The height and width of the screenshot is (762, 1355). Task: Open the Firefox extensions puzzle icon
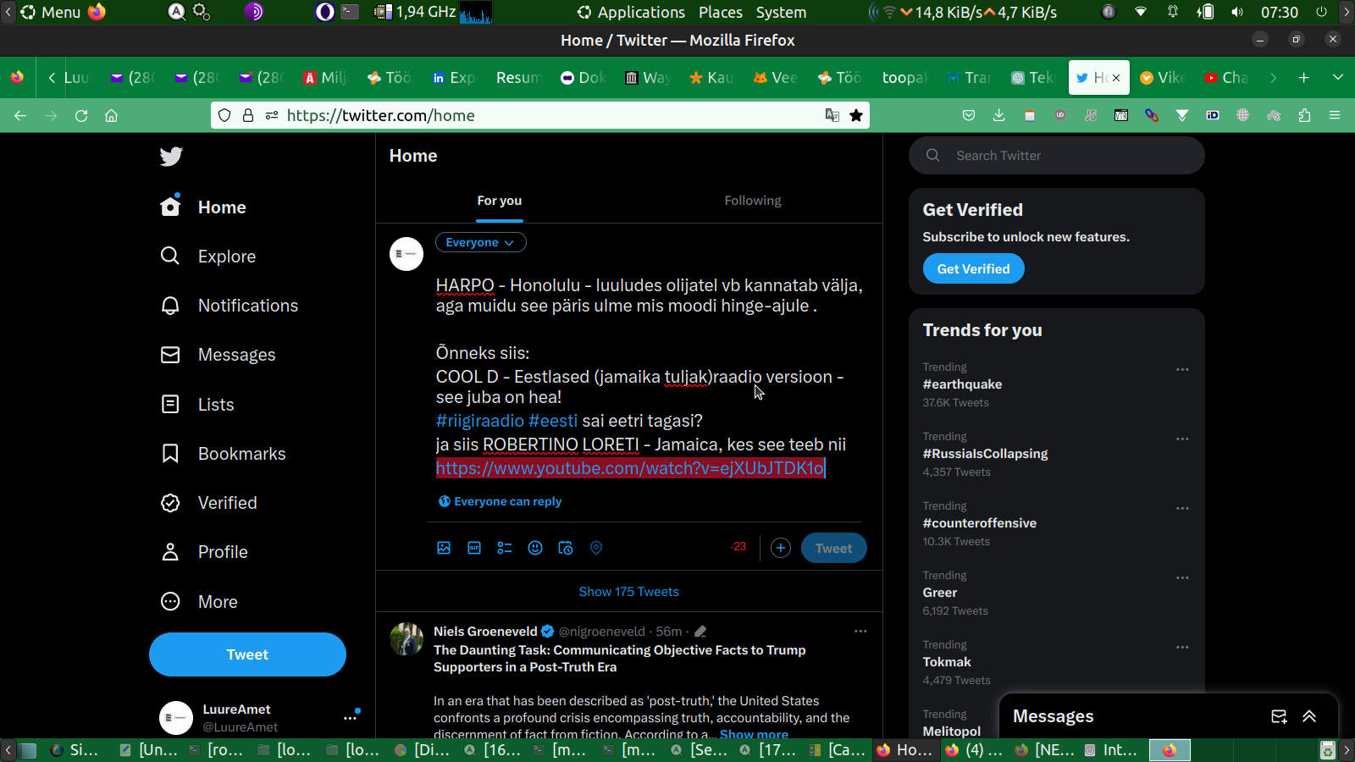pyautogui.click(x=1304, y=115)
